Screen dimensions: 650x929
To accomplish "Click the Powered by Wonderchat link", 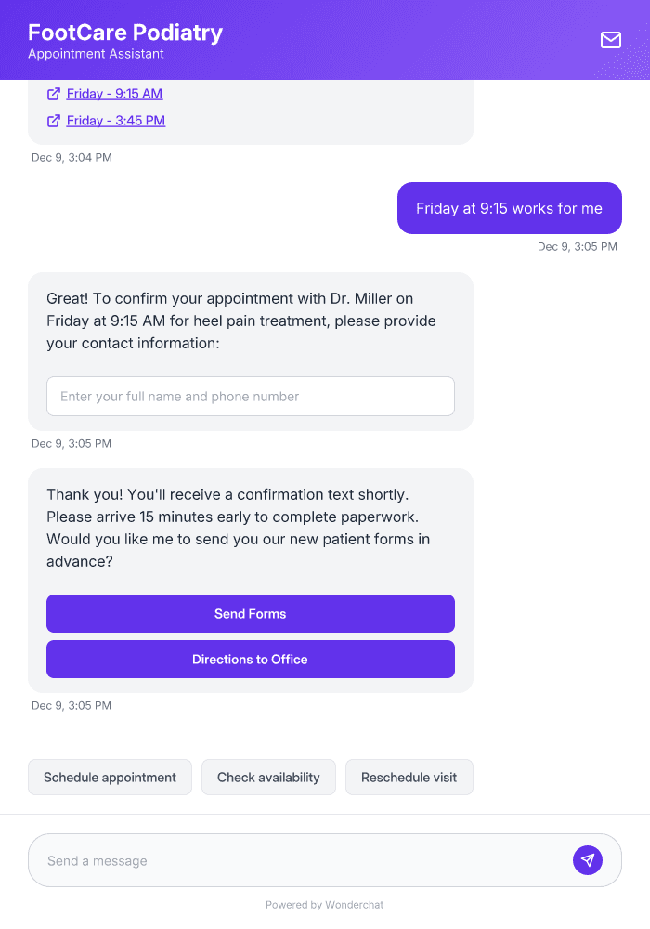I will click(x=324, y=904).
